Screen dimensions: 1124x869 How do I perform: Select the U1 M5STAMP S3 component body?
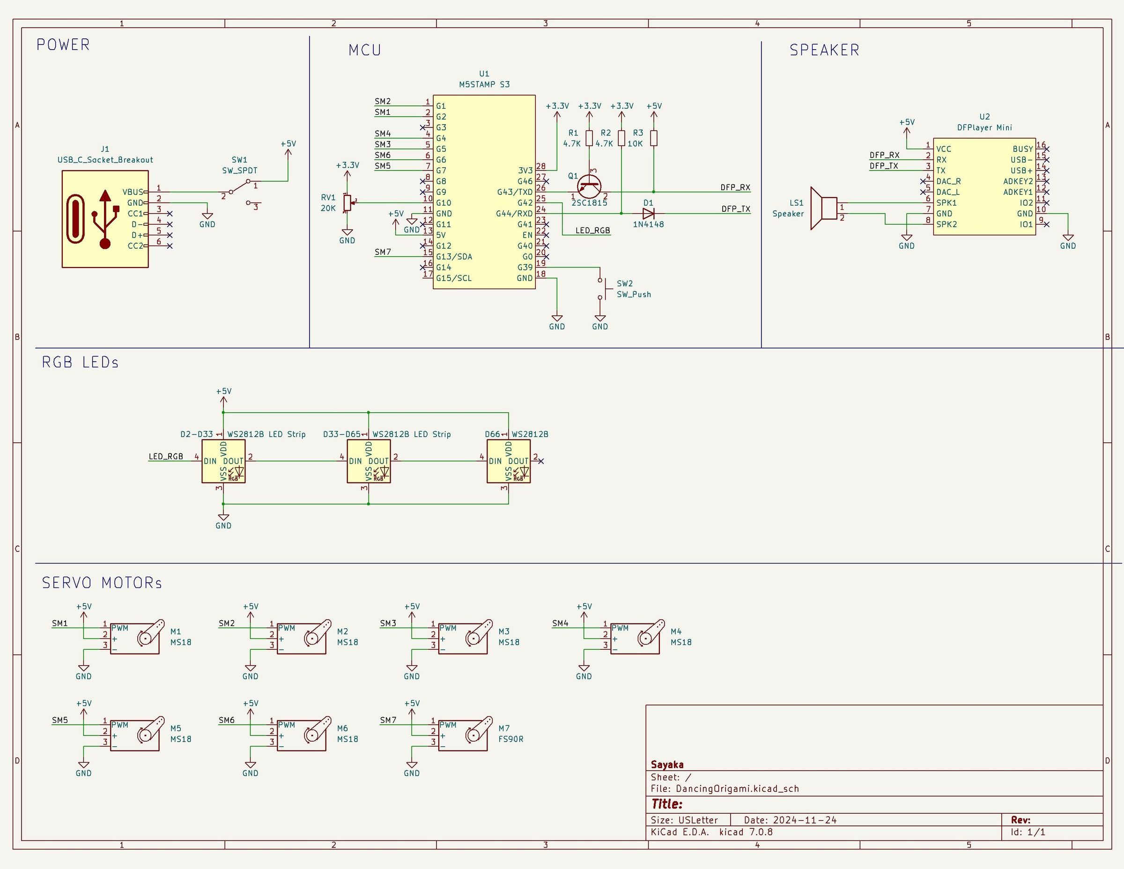click(x=484, y=192)
